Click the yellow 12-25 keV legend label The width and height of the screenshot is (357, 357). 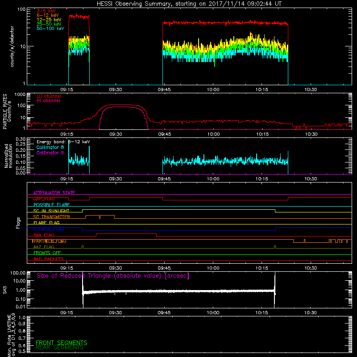49,20
